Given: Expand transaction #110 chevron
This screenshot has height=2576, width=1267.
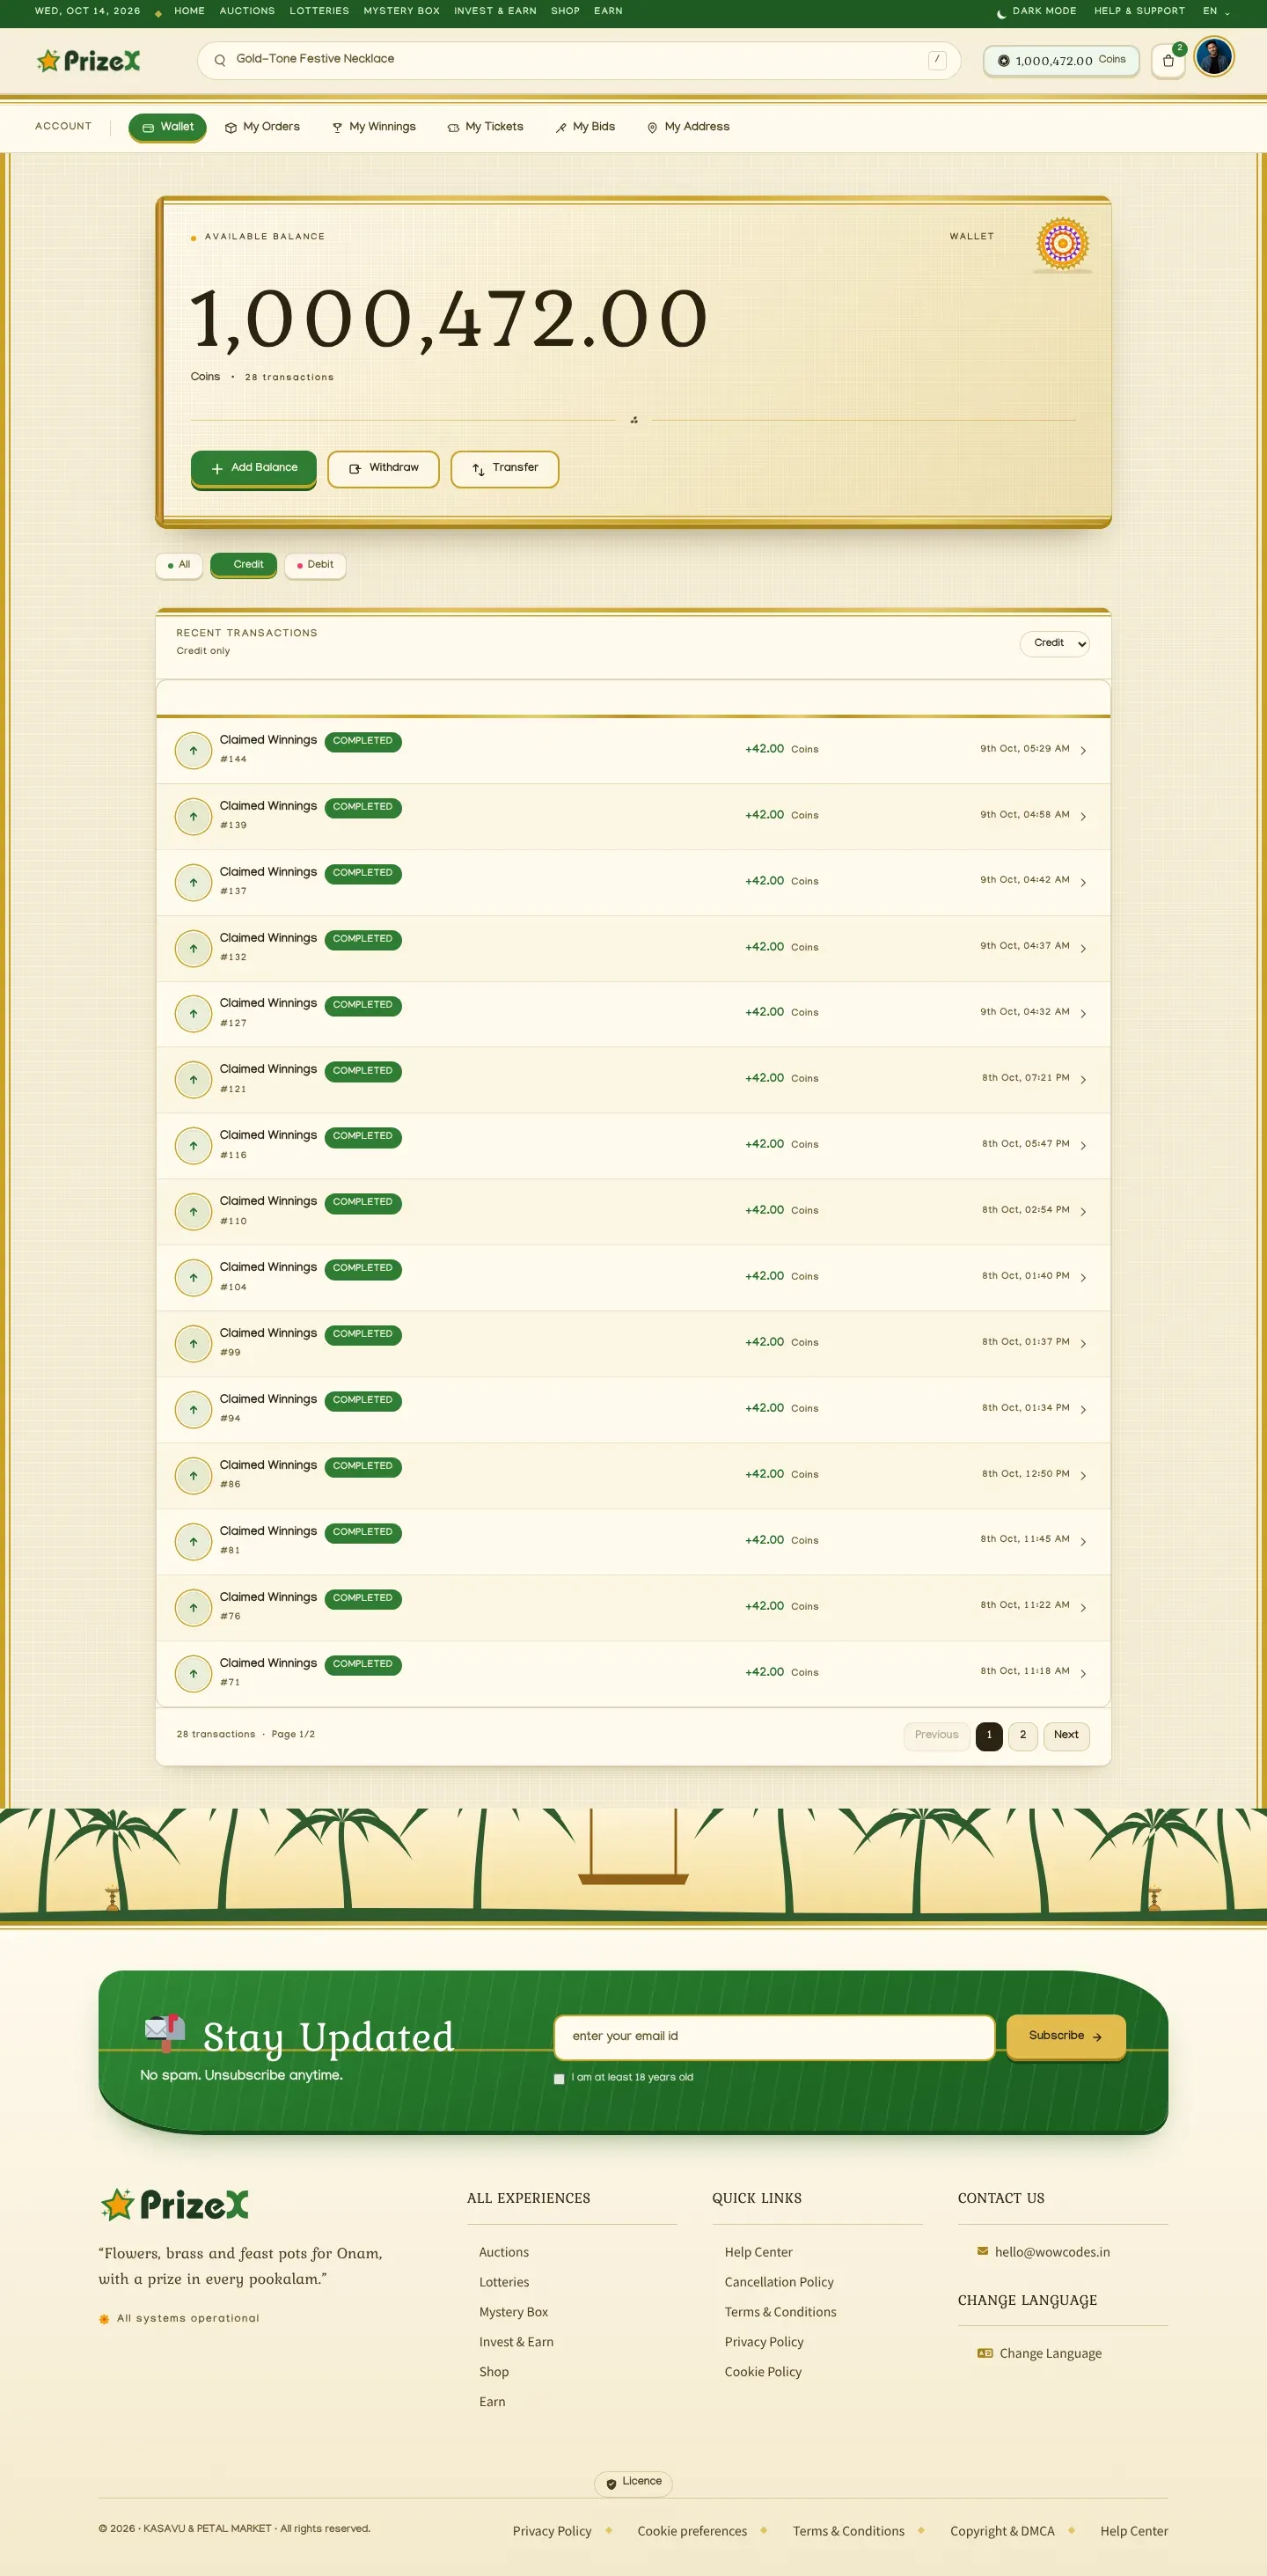Looking at the screenshot, I should point(1083,1211).
